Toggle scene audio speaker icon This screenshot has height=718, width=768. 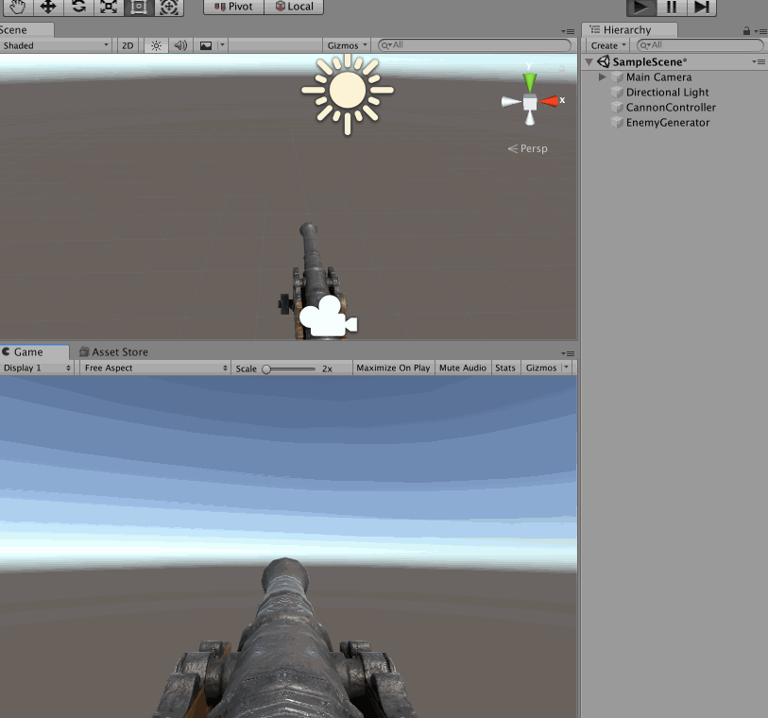click(x=180, y=45)
